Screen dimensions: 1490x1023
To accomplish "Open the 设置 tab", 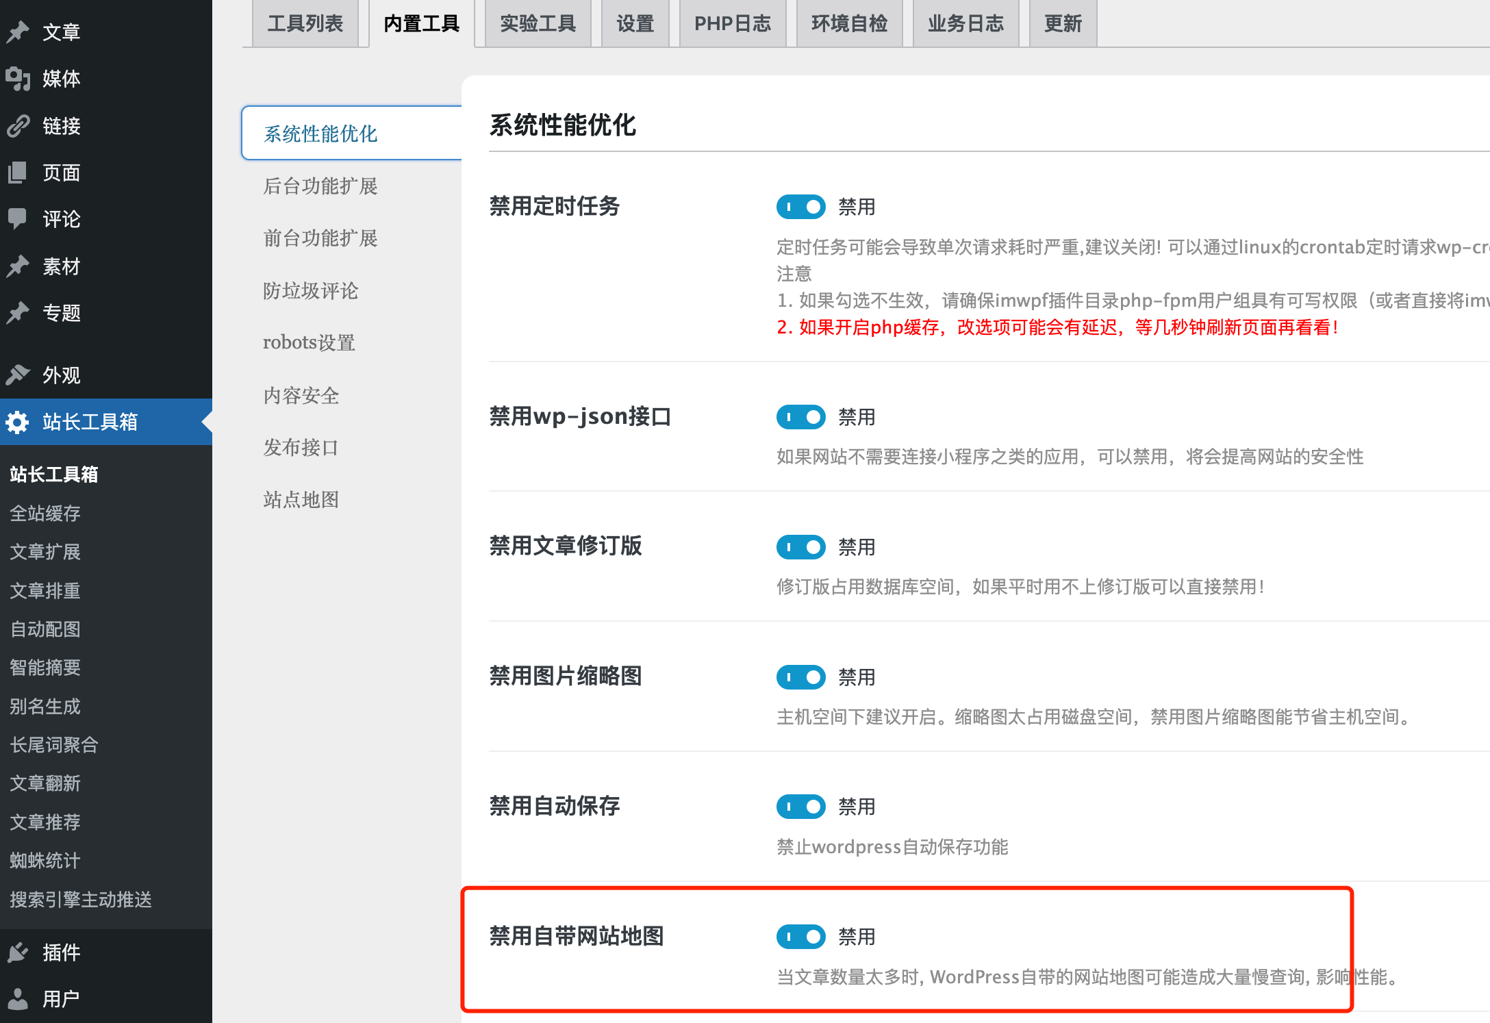I will point(635,24).
